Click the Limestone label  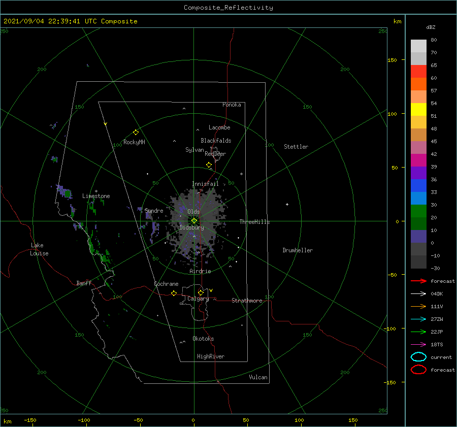point(96,196)
